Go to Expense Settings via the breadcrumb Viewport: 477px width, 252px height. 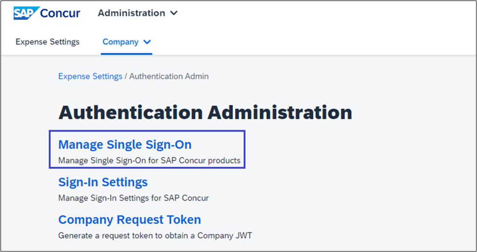click(x=90, y=76)
